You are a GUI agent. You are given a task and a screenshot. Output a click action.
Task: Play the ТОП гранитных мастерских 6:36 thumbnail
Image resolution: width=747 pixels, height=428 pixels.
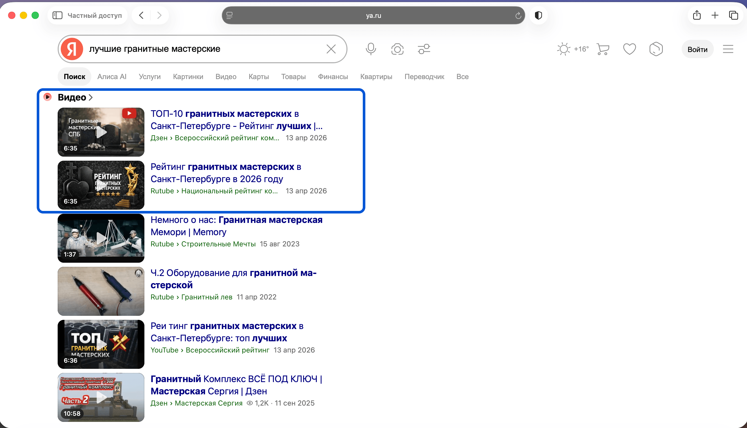[101, 344]
